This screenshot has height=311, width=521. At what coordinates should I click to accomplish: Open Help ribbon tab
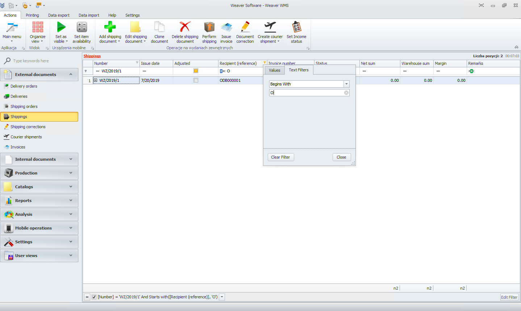[x=112, y=15]
